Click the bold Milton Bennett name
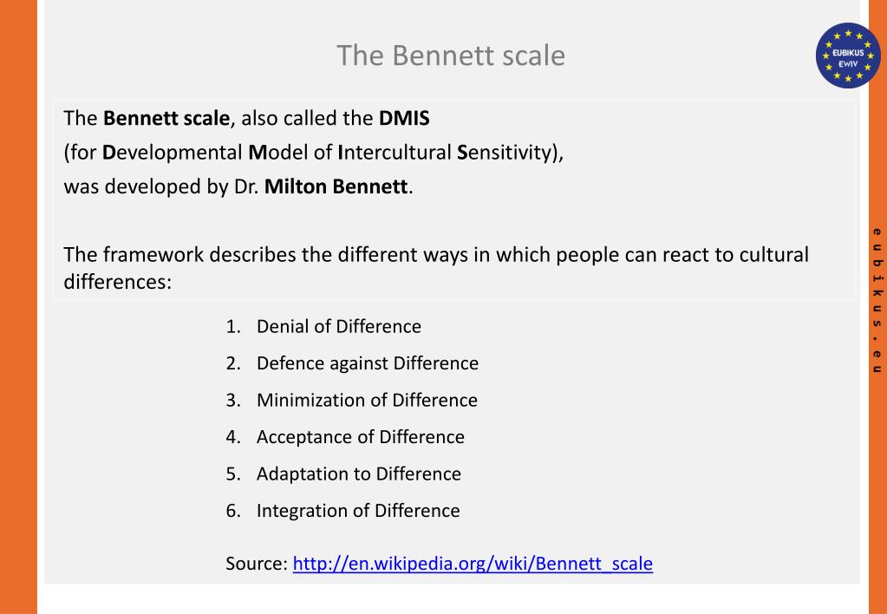 tap(336, 186)
